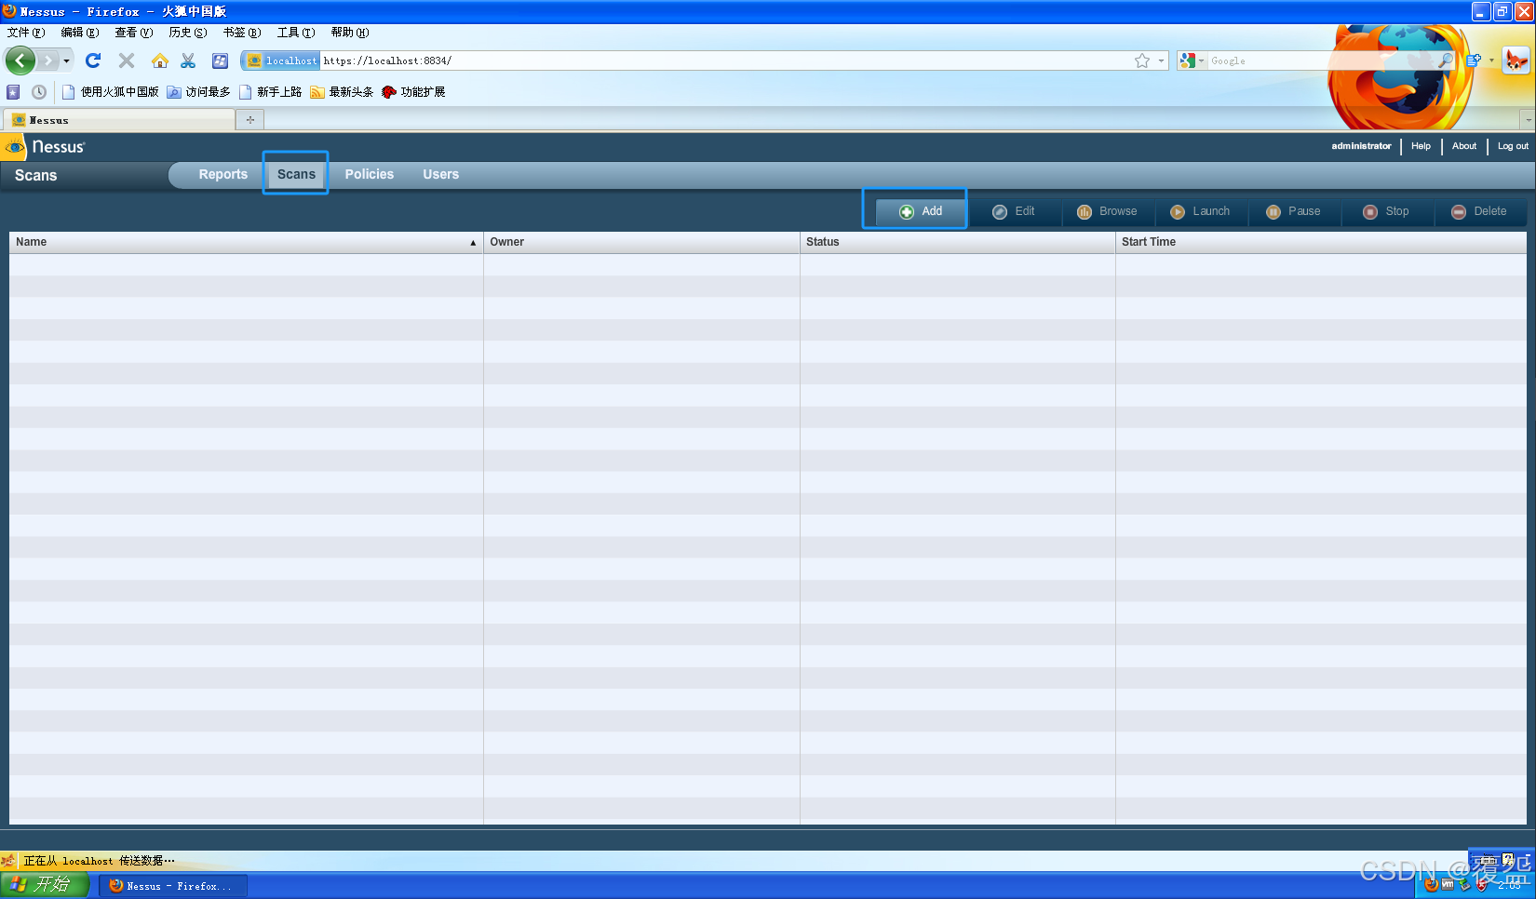Open the 编辑 menu

(80, 33)
